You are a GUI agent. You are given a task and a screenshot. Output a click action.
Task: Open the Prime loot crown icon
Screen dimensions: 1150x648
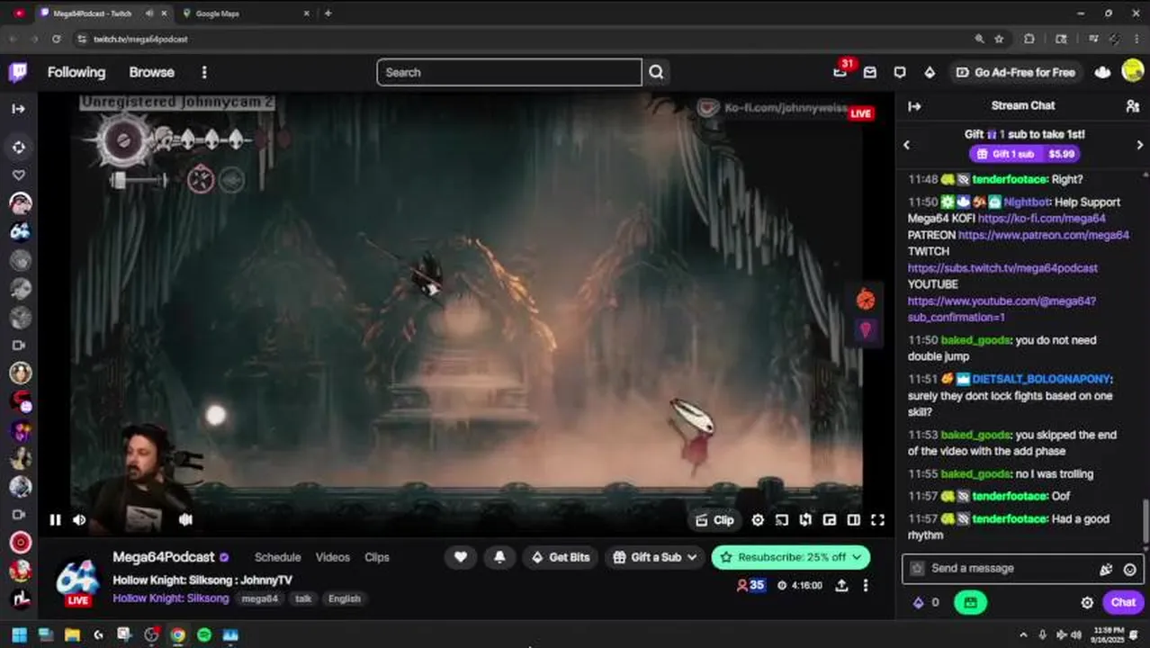pos(1102,72)
